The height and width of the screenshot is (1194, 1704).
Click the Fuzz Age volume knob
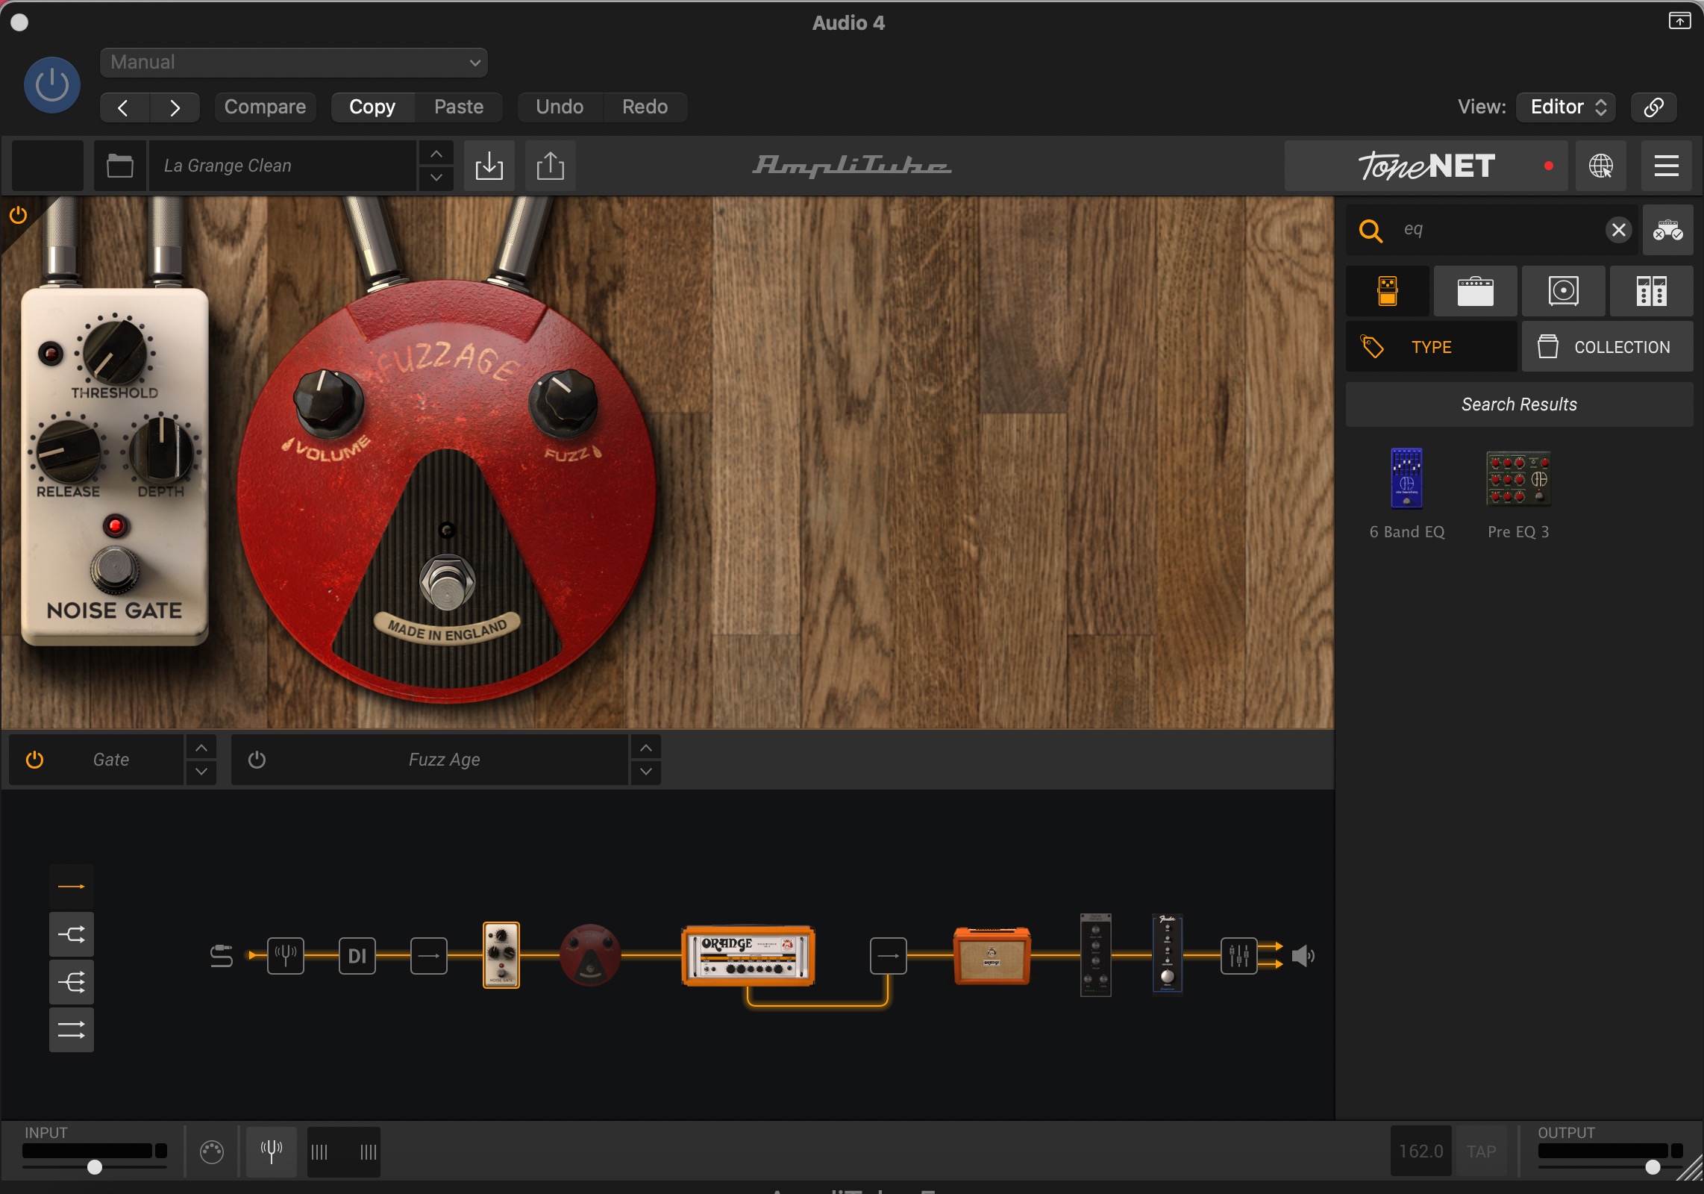pyautogui.click(x=328, y=403)
